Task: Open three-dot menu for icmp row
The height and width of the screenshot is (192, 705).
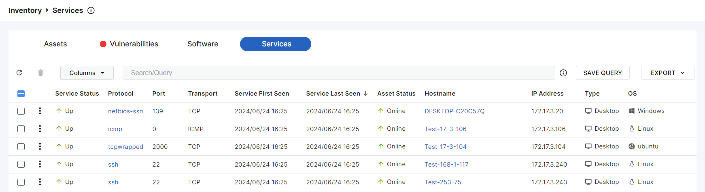Action: pos(40,129)
